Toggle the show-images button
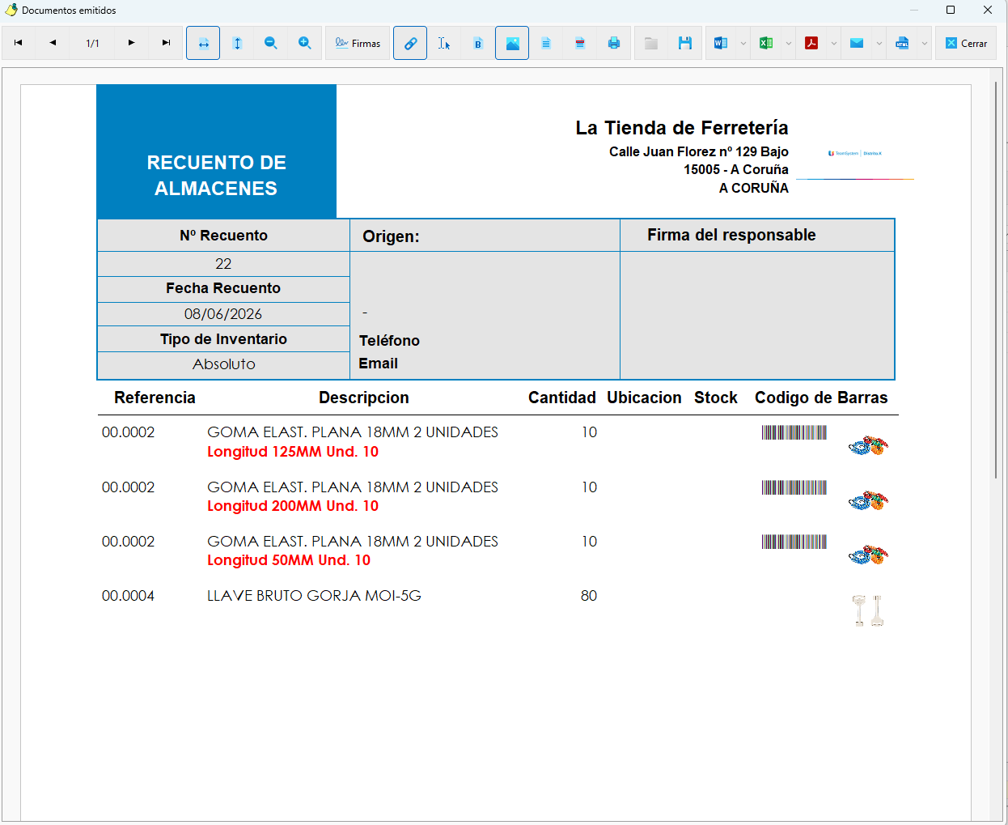Image resolution: width=1008 pixels, height=825 pixels. (512, 43)
